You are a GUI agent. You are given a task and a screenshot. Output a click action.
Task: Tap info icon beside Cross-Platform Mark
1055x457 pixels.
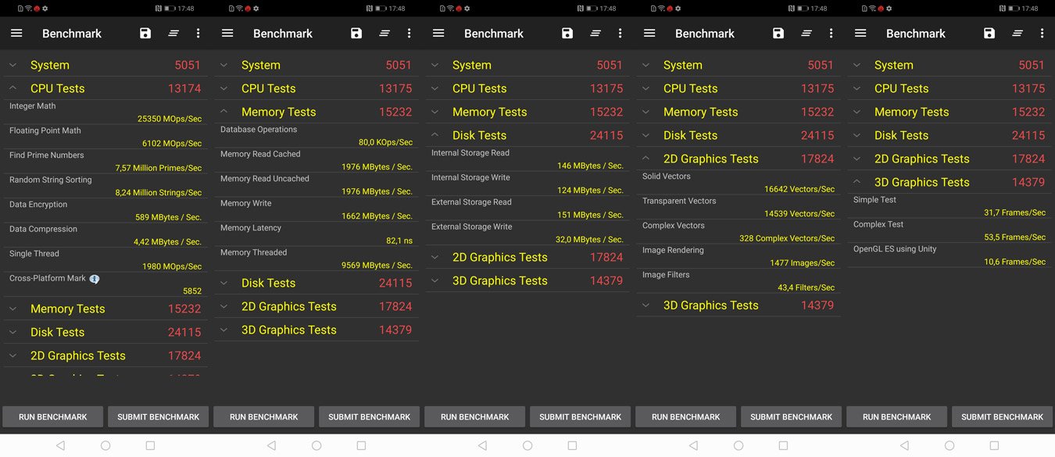tap(95, 278)
